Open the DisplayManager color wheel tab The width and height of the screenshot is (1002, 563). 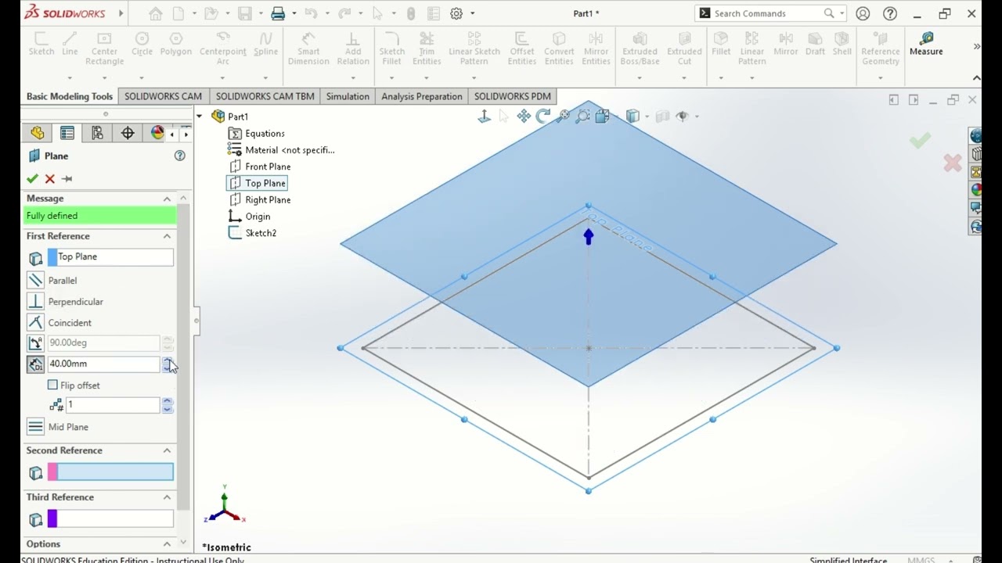pos(157,133)
